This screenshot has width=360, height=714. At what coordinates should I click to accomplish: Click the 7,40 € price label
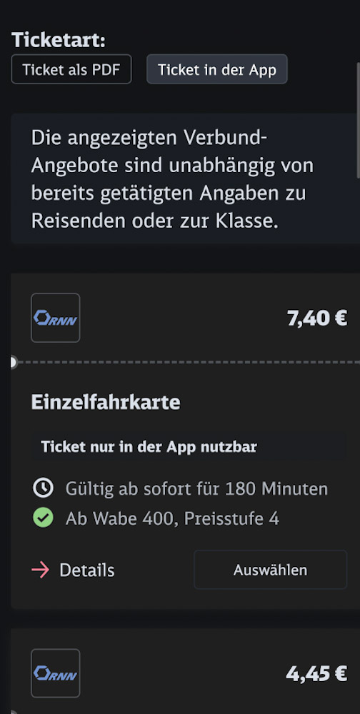(x=317, y=318)
